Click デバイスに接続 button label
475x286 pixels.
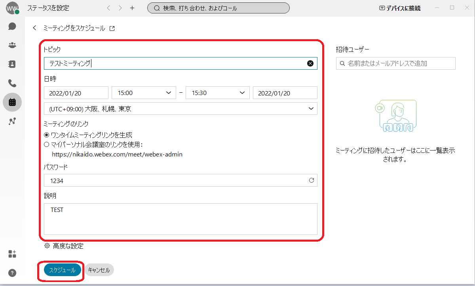[x=404, y=8]
